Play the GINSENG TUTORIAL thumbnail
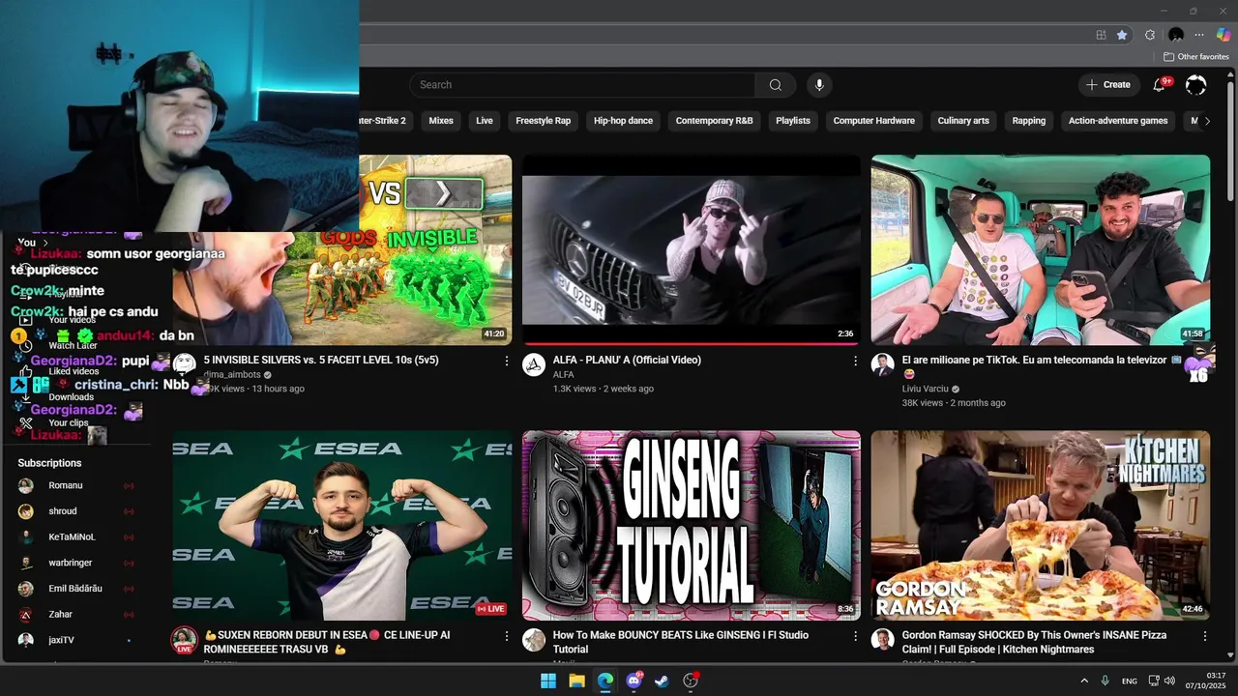The height and width of the screenshot is (696, 1238). click(691, 525)
